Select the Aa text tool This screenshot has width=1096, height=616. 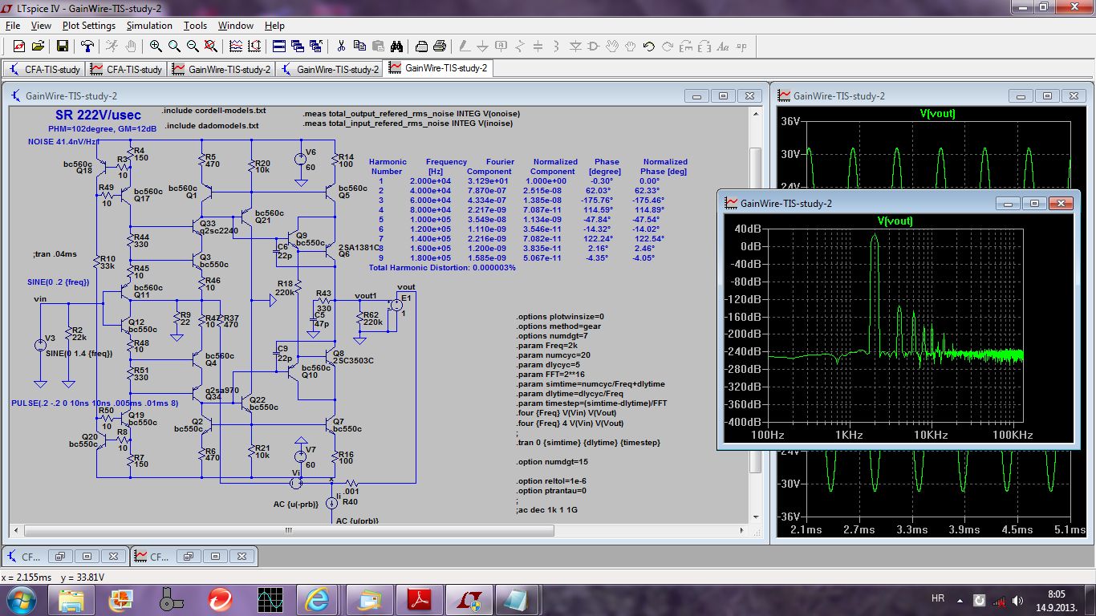coord(725,47)
